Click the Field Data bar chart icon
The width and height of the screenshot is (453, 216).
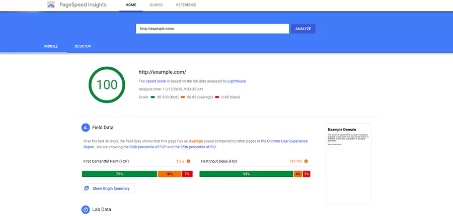tap(86, 128)
